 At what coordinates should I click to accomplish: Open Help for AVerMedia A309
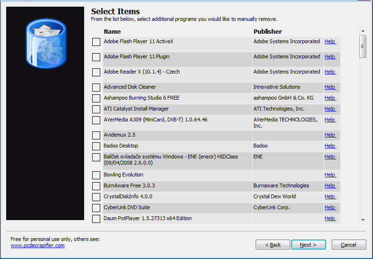pyautogui.click(x=330, y=120)
